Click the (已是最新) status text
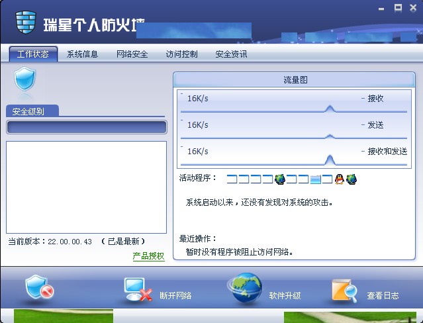423x323 pixels. point(124,241)
